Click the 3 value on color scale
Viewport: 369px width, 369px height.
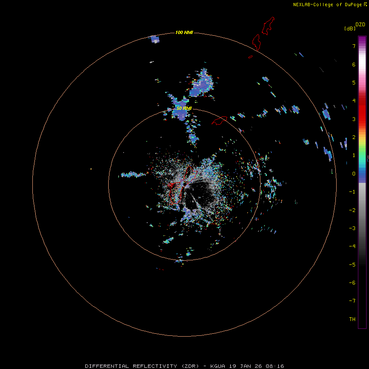(x=354, y=119)
